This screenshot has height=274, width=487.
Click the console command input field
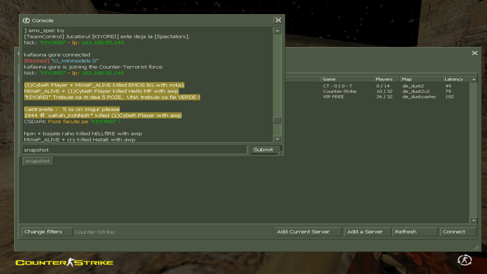coord(135,150)
